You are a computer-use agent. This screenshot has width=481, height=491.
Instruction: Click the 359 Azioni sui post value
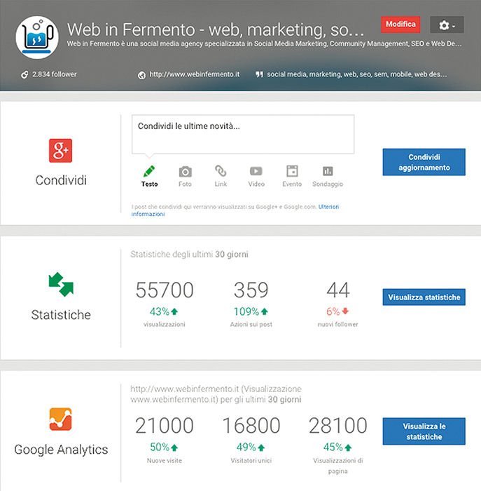(251, 290)
